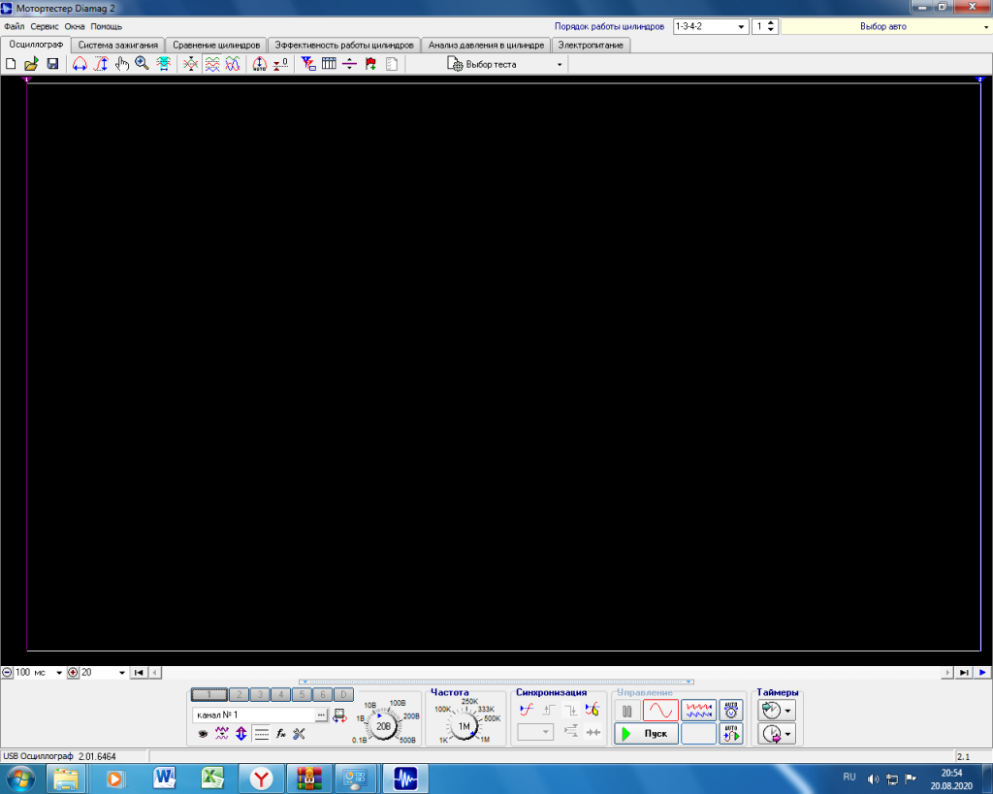The width and height of the screenshot is (993, 794).
Task: Click the 20В voltage range knob
Action: 383,726
